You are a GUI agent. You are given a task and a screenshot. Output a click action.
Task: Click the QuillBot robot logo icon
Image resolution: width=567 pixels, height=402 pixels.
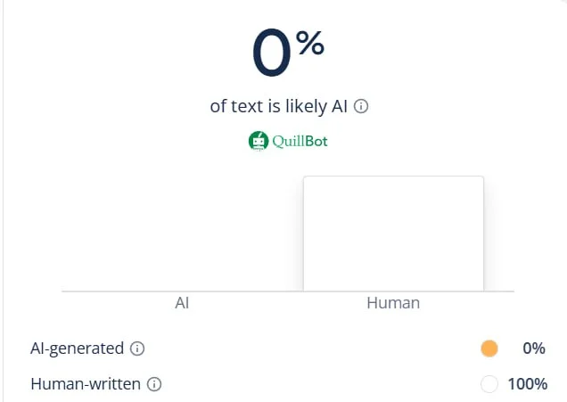pos(259,141)
